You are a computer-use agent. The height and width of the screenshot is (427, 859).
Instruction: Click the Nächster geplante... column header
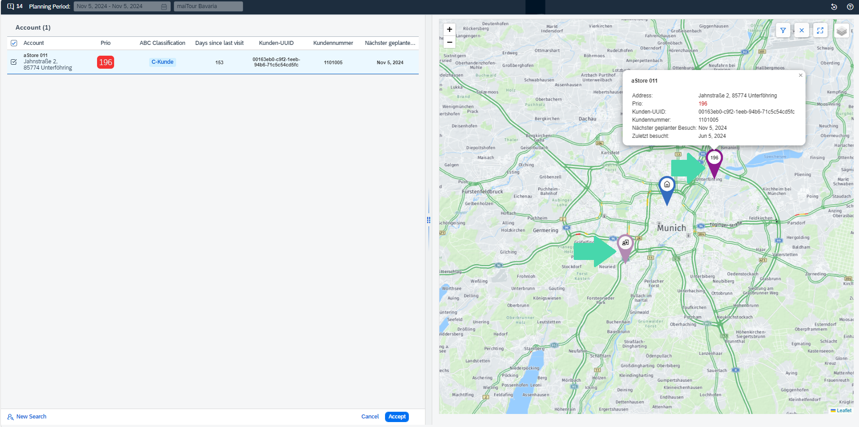tap(390, 43)
